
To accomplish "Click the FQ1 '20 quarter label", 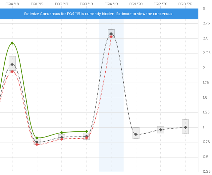I will pyautogui.click(x=136, y=4).
